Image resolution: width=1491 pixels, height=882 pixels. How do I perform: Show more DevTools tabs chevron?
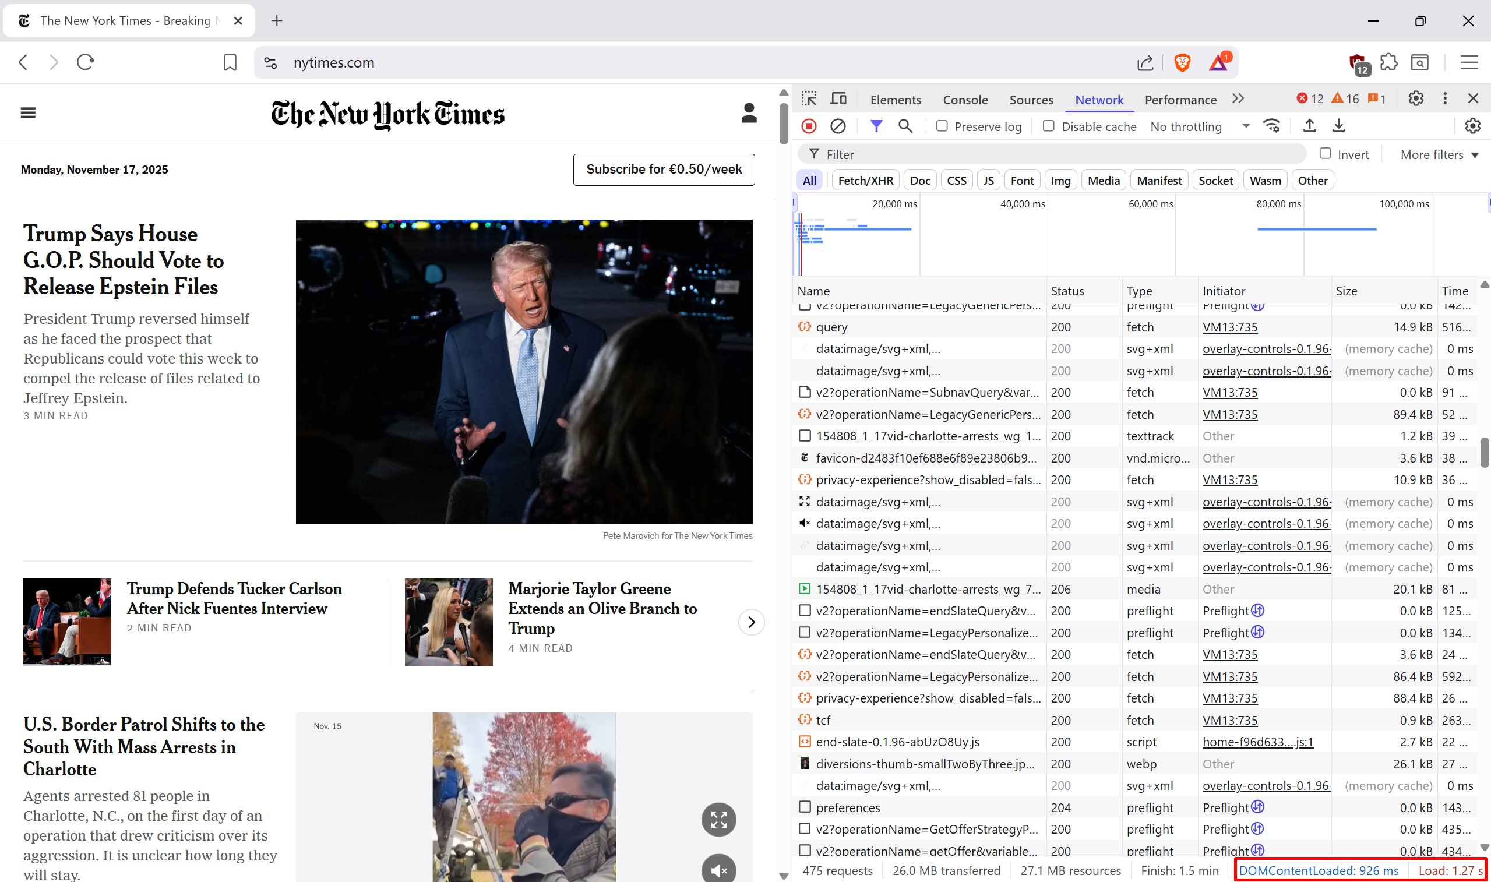pyautogui.click(x=1238, y=98)
